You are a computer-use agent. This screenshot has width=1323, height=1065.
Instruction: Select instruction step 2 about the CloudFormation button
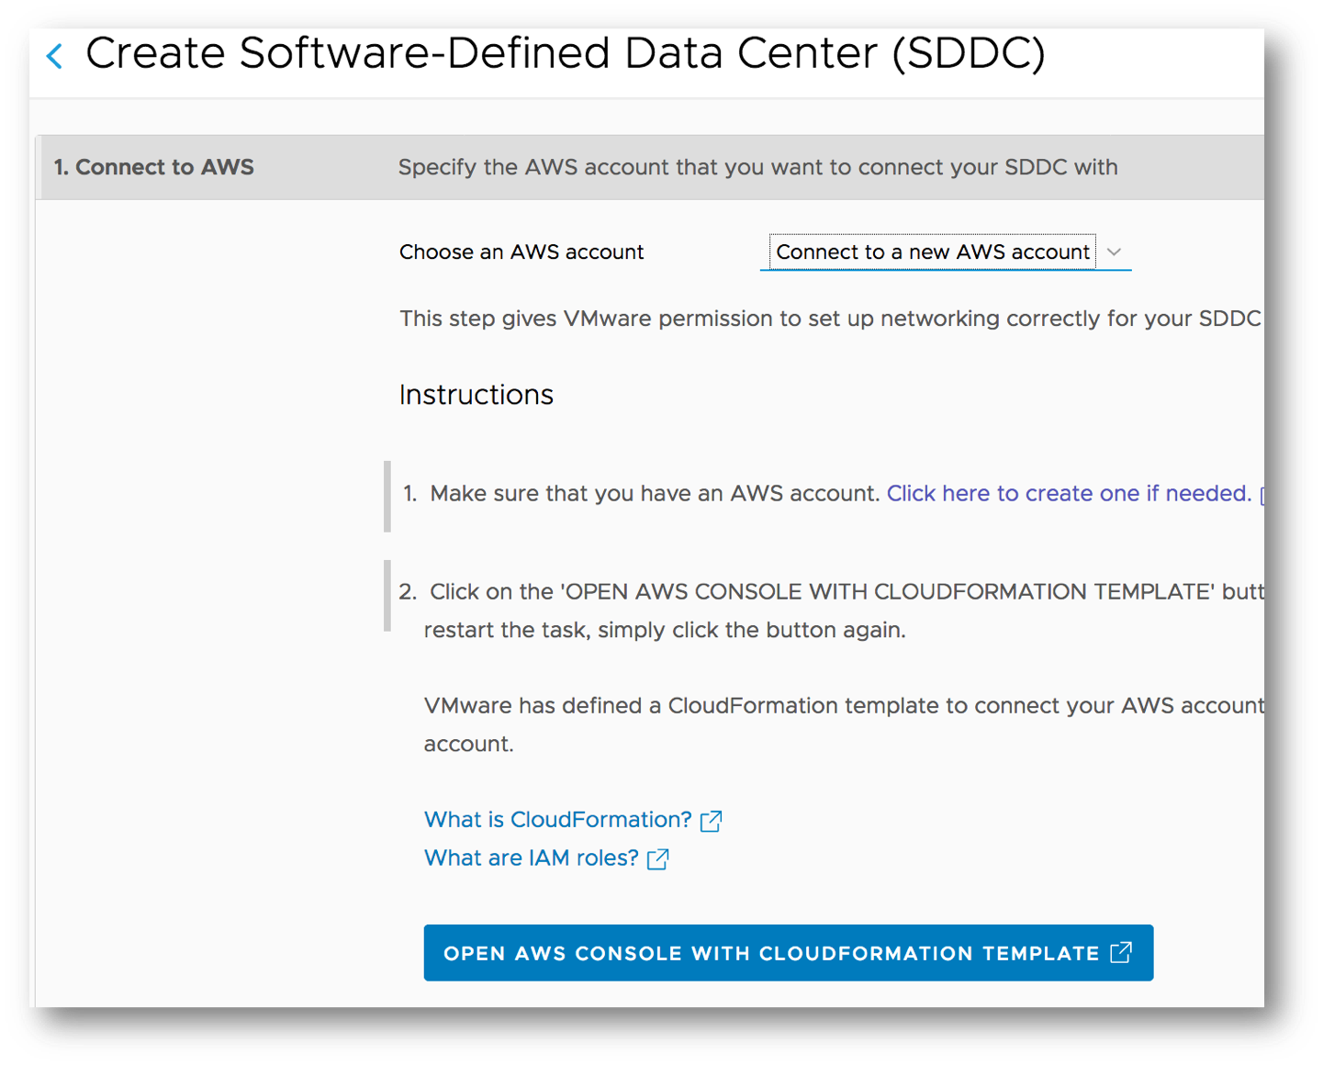pos(831,611)
